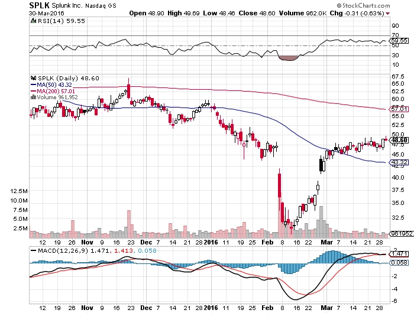
Task: Click the SPLK ticker symbol title
Action: (x=39, y=5)
